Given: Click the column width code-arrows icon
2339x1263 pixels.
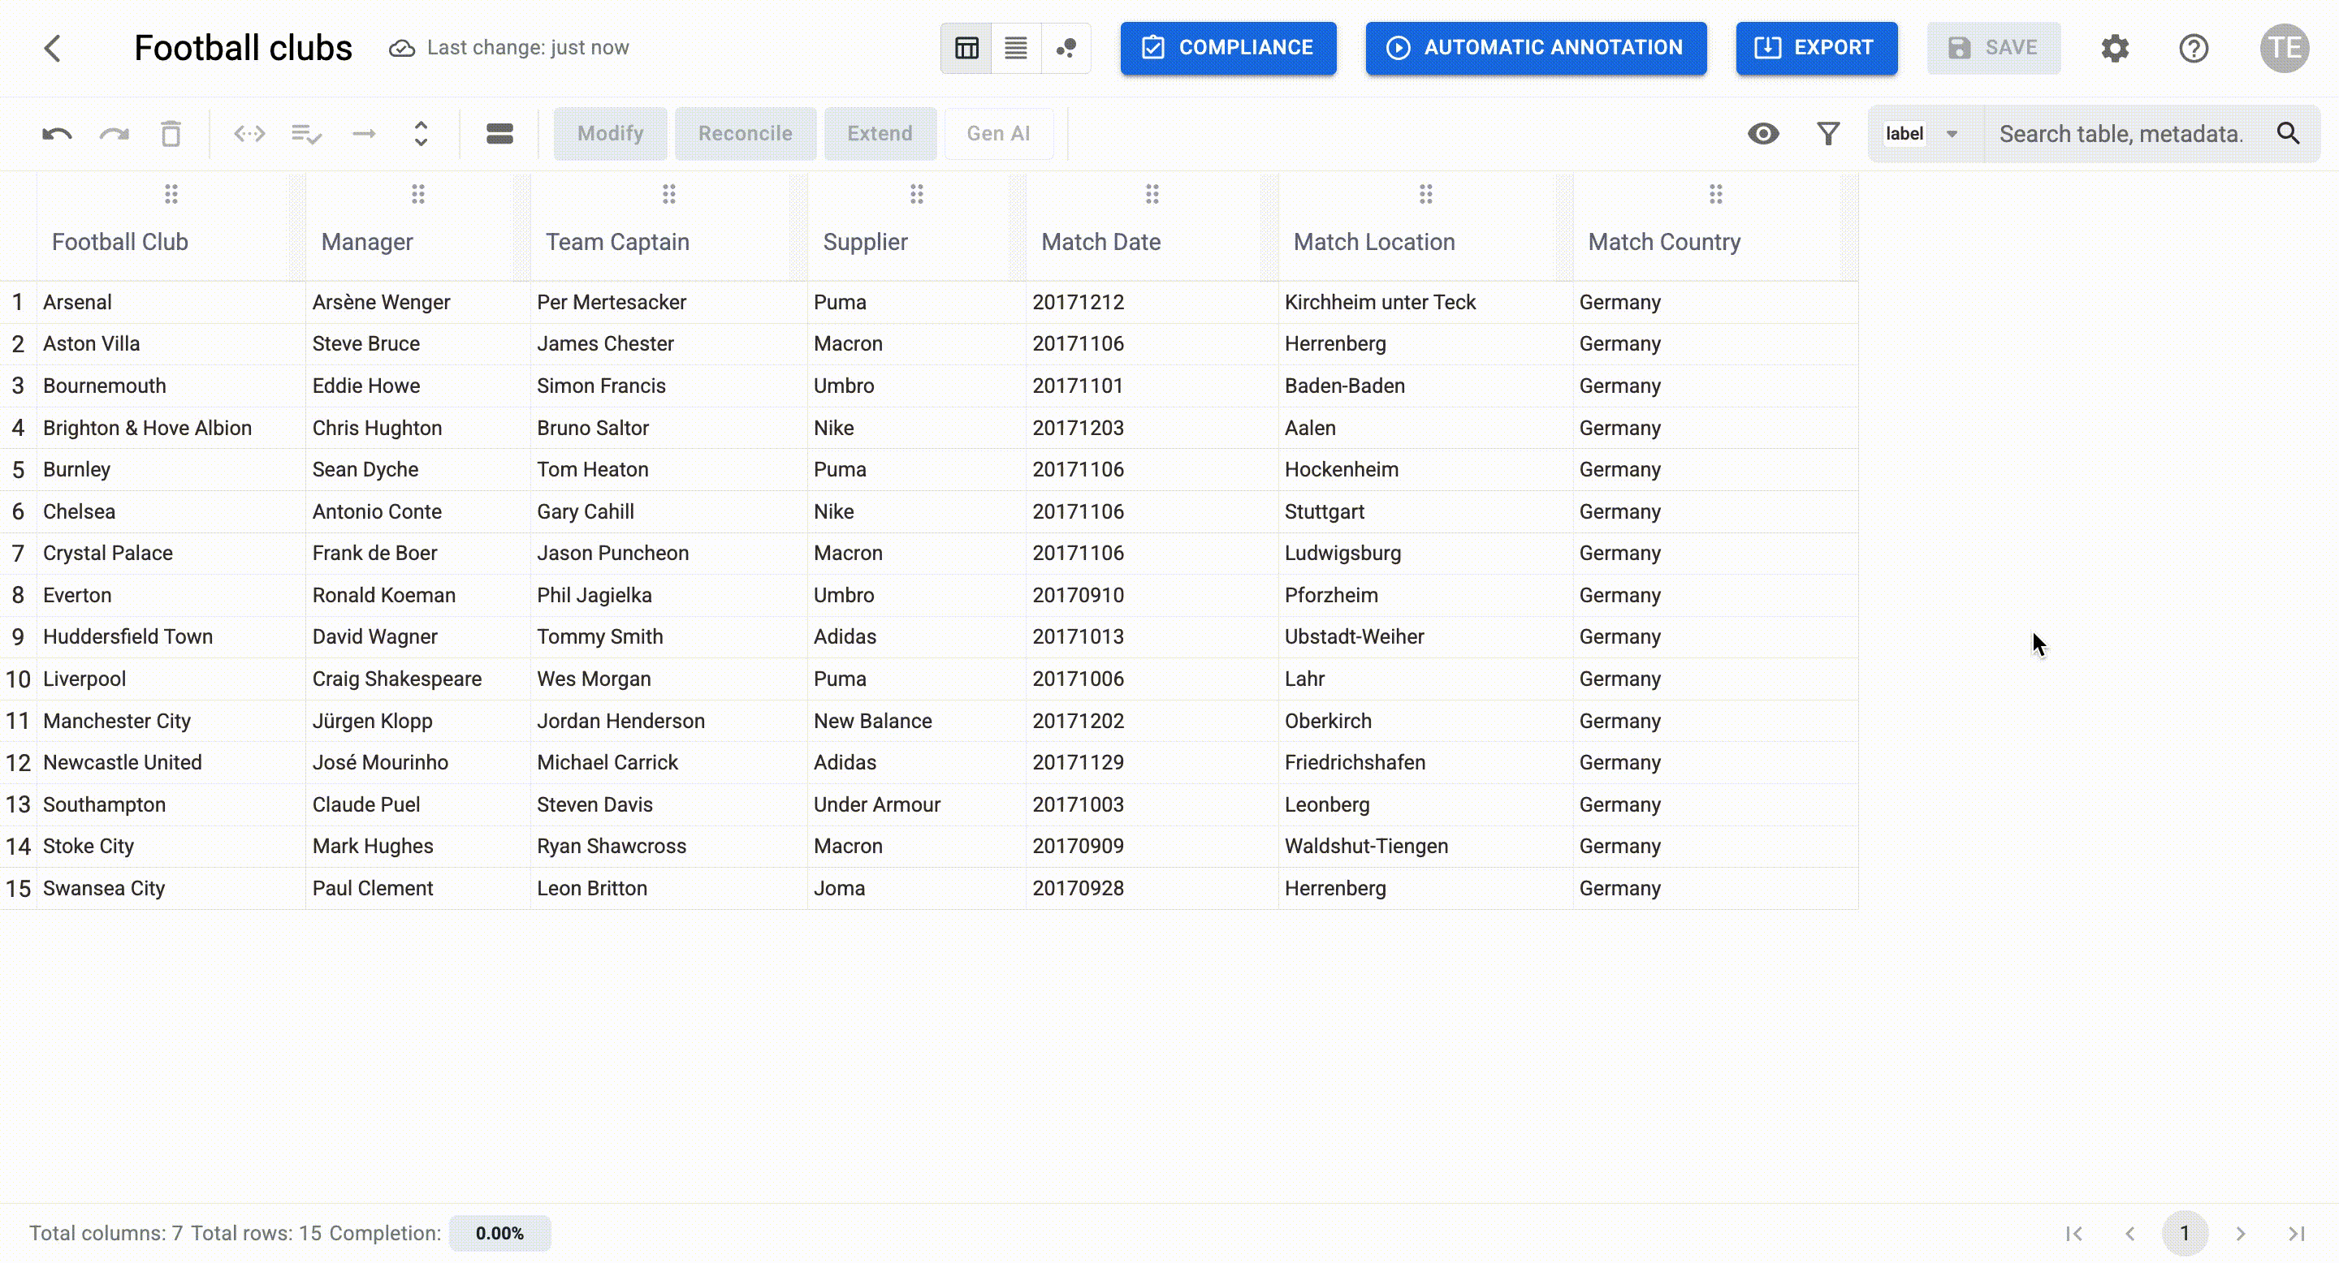Looking at the screenshot, I should 249,134.
